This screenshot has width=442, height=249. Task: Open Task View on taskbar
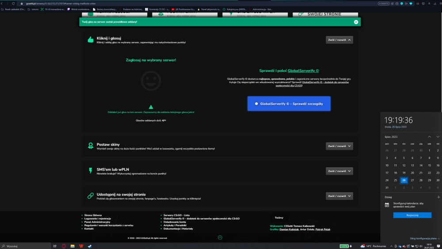pos(55,246)
